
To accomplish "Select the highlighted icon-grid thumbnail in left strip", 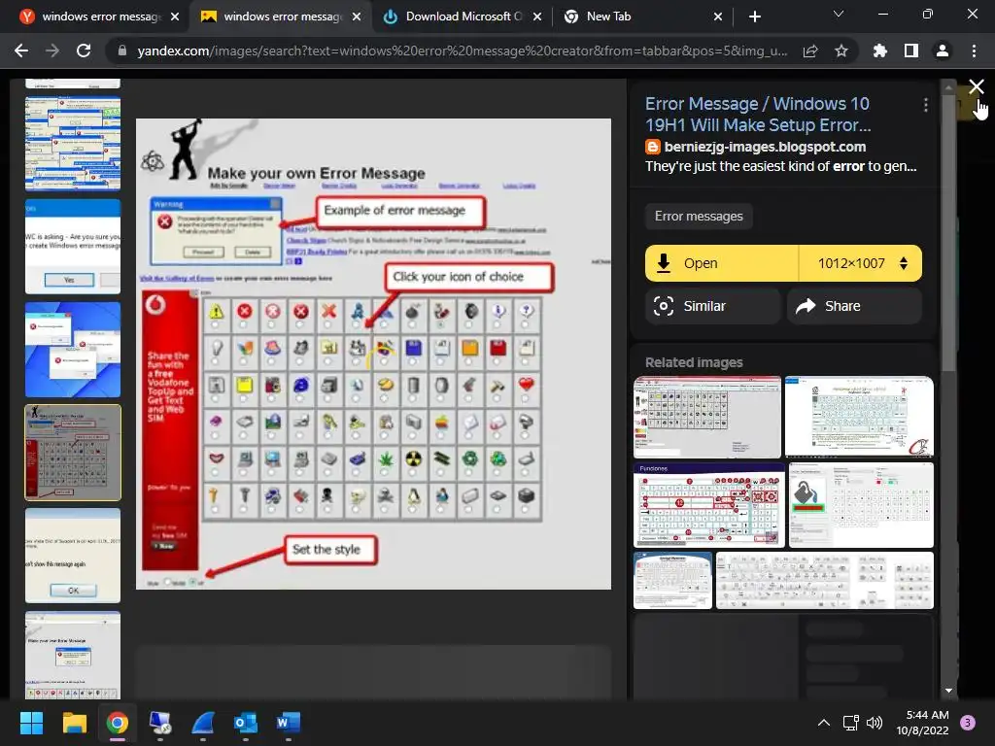I will [73, 453].
